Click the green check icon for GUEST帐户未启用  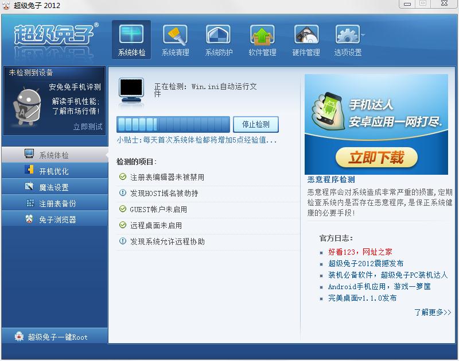[123, 209]
